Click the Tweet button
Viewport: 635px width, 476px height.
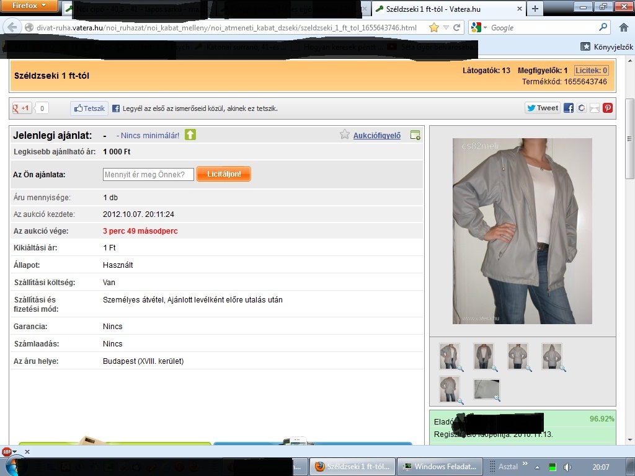(x=543, y=108)
